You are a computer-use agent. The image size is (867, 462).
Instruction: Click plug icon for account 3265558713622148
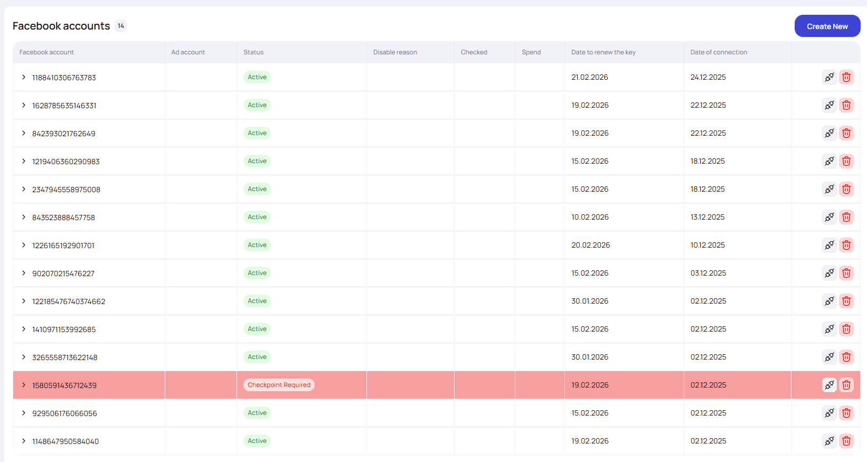[830, 357]
